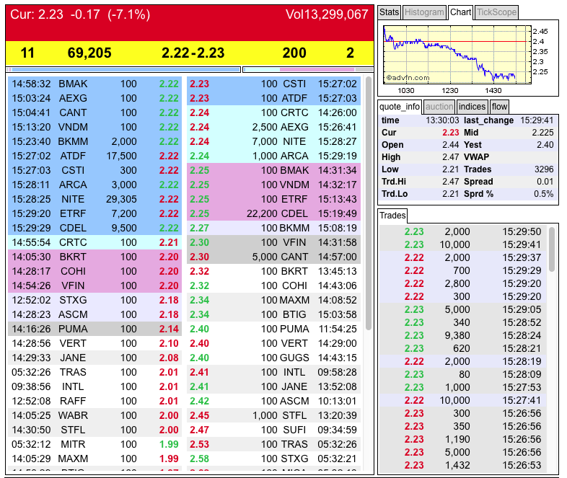Click the Open price 2.44
The image size is (567, 478).
coord(451,145)
